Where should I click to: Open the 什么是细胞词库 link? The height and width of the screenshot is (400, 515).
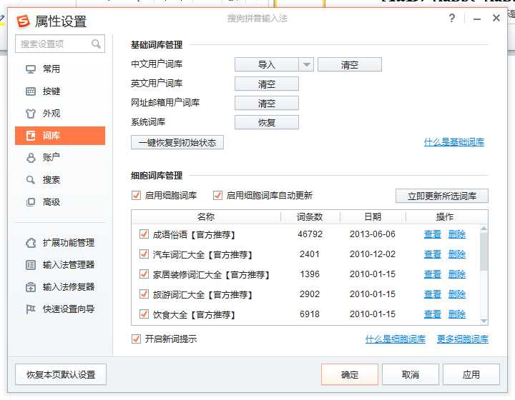[396, 339]
